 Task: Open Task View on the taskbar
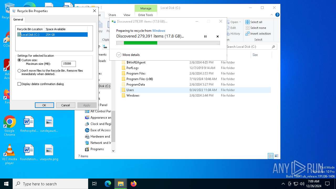(94, 184)
